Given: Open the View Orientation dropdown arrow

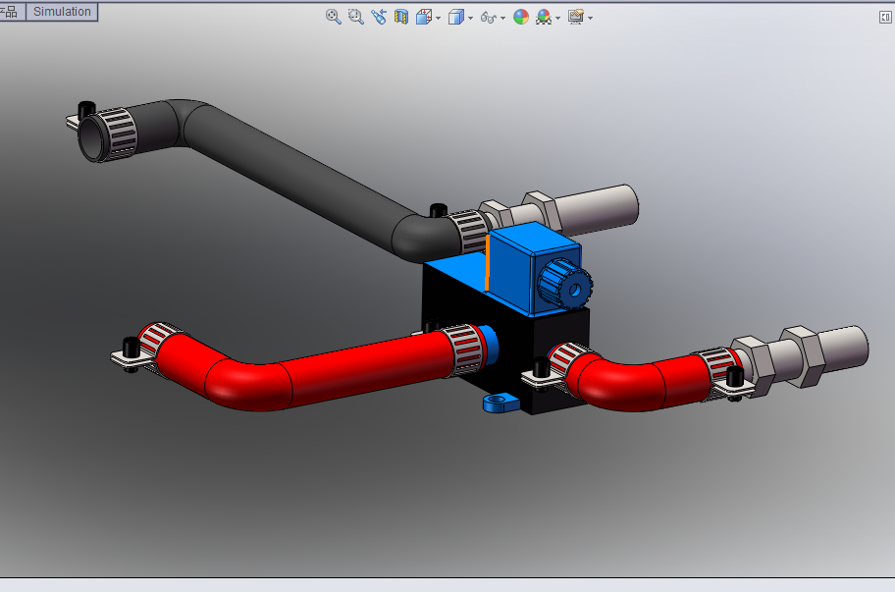Looking at the screenshot, I should pyautogui.click(x=439, y=19).
